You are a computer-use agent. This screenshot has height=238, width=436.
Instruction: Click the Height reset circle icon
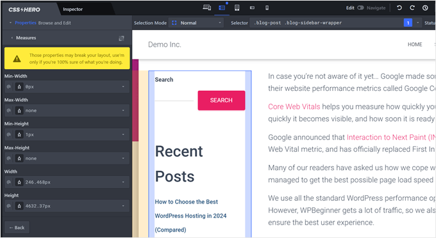click(9, 206)
